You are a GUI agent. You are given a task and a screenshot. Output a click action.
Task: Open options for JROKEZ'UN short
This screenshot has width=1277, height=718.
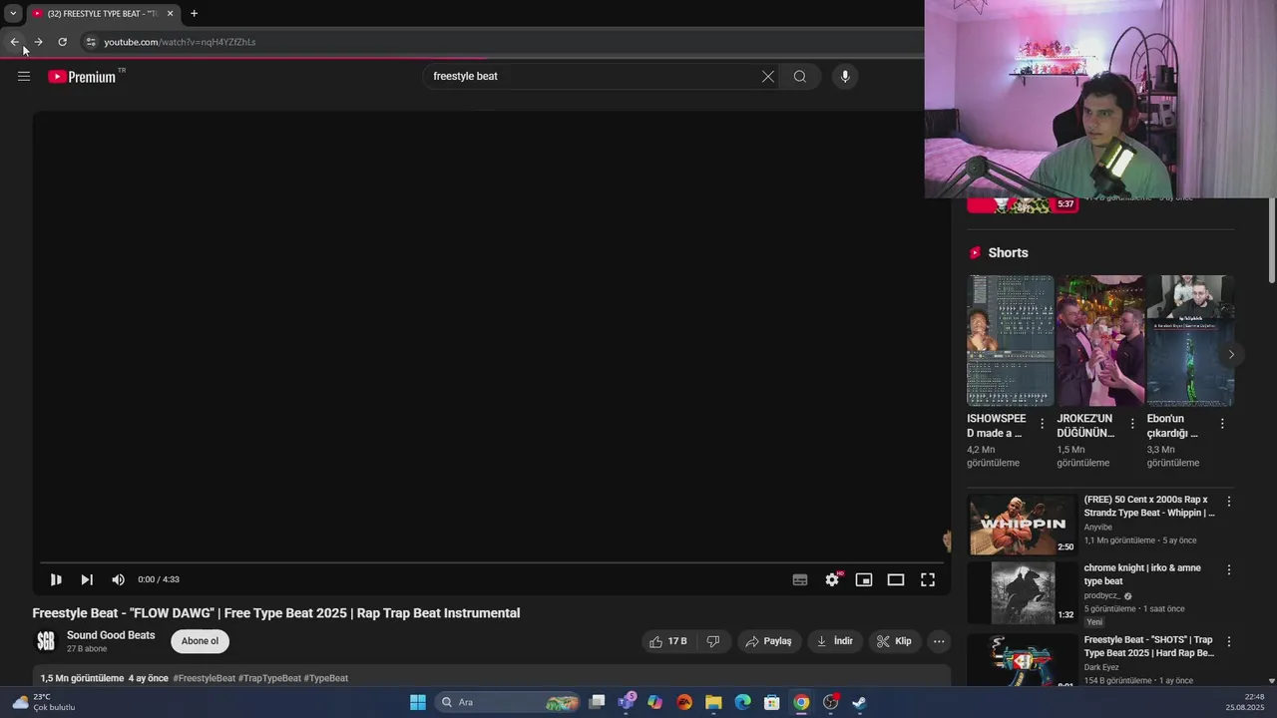coord(1132,424)
